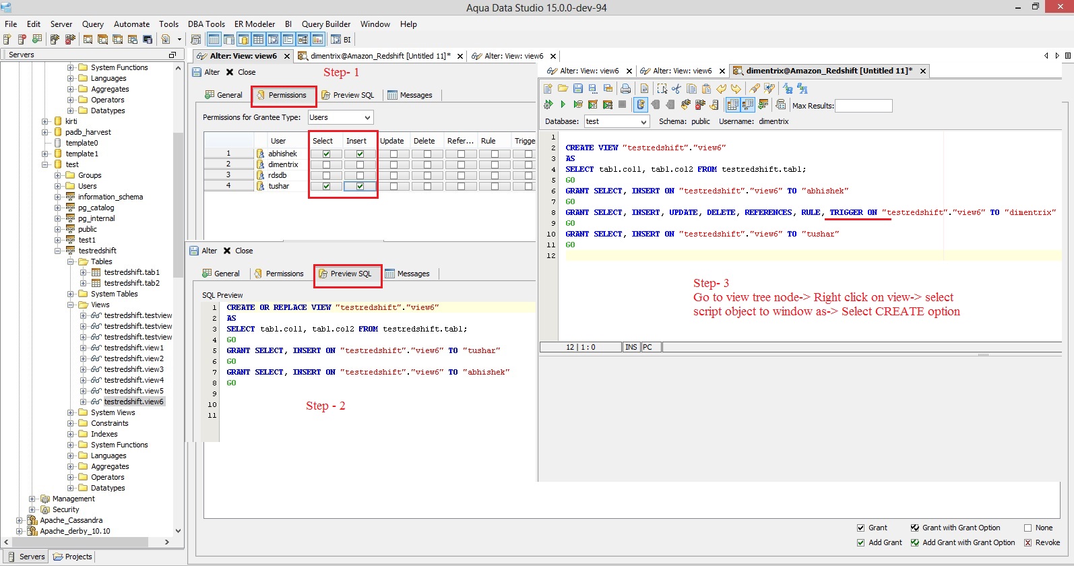Open the Window menu

pos(375,24)
